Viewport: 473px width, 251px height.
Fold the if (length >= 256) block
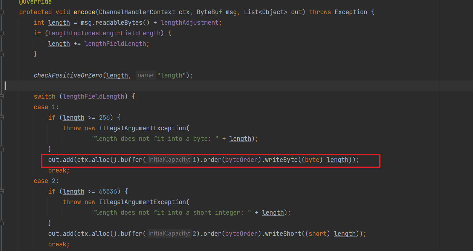click(2, 118)
